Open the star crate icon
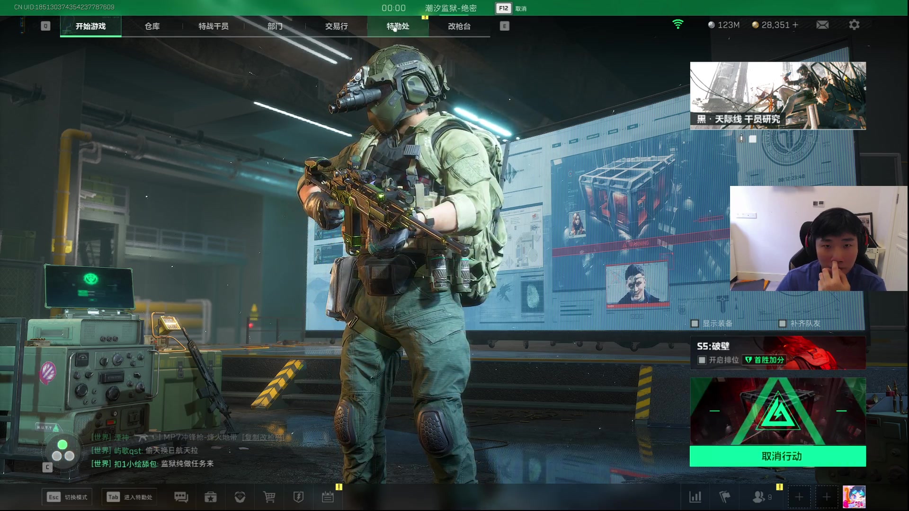Viewport: 909px width, 511px height. pos(211,497)
